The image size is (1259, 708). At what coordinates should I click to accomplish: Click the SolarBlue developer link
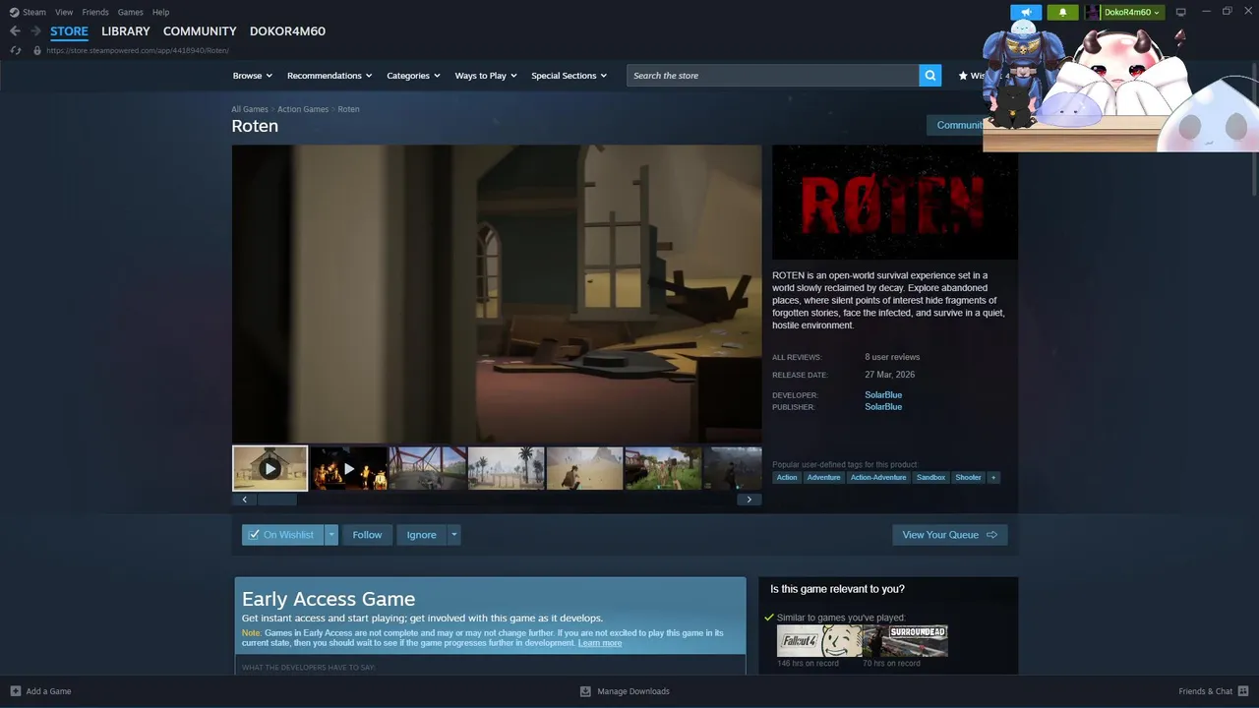[883, 395]
